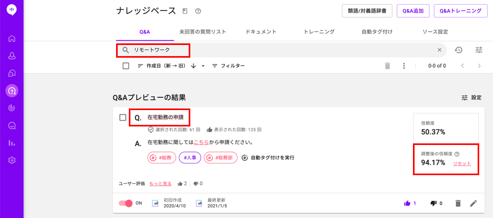The height and width of the screenshot is (218, 493).
Task: Click the home icon in left sidebar
Action: [x=12, y=39]
